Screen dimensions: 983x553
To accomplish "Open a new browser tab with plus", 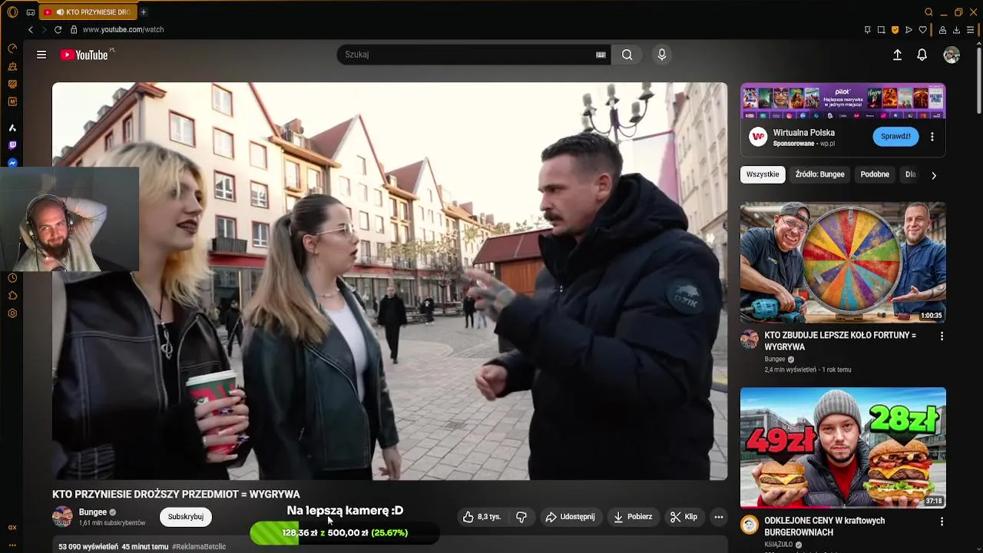I will [143, 12].
